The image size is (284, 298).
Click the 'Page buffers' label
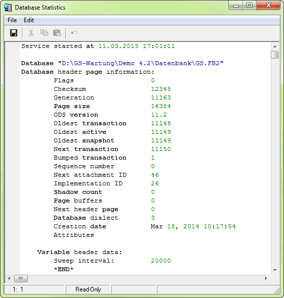(x=78, y=201)
